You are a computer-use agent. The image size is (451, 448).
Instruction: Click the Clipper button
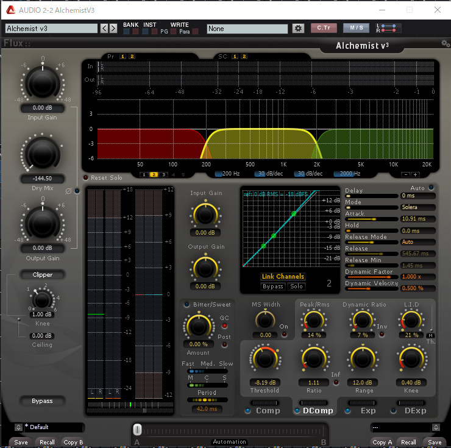[42, 275]
